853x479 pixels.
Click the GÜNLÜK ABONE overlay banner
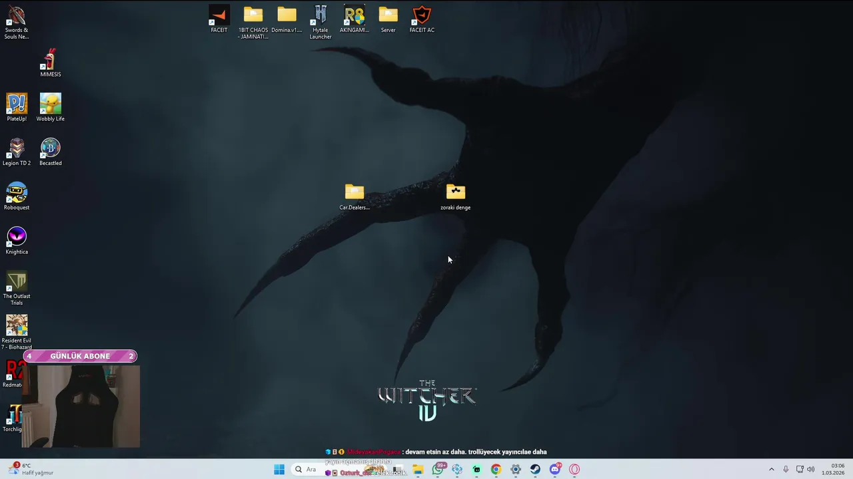click(x=80, y=356)
